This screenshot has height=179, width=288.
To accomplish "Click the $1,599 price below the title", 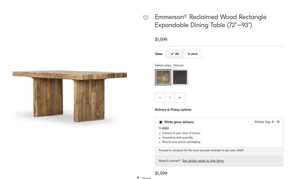I will pos(161,40).
